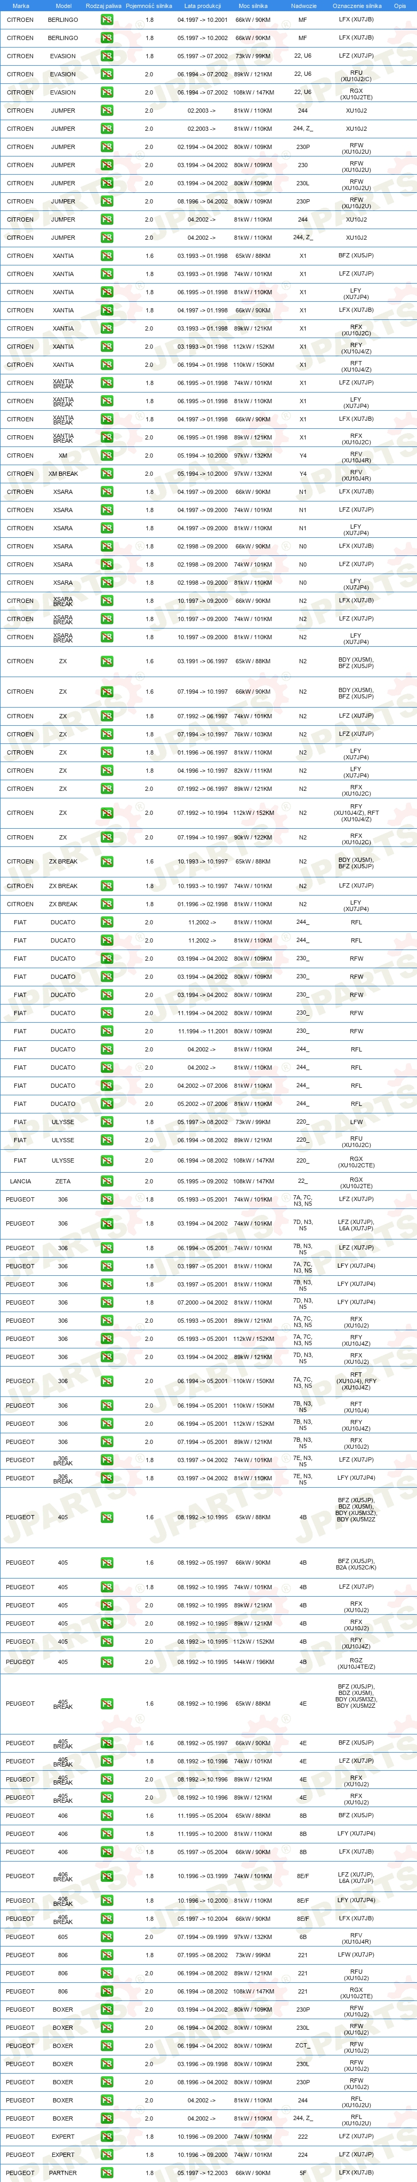Click the 'Lata produkcji' column header
This screenshot has height=2182, width=417.
click(x=202, y=6)
